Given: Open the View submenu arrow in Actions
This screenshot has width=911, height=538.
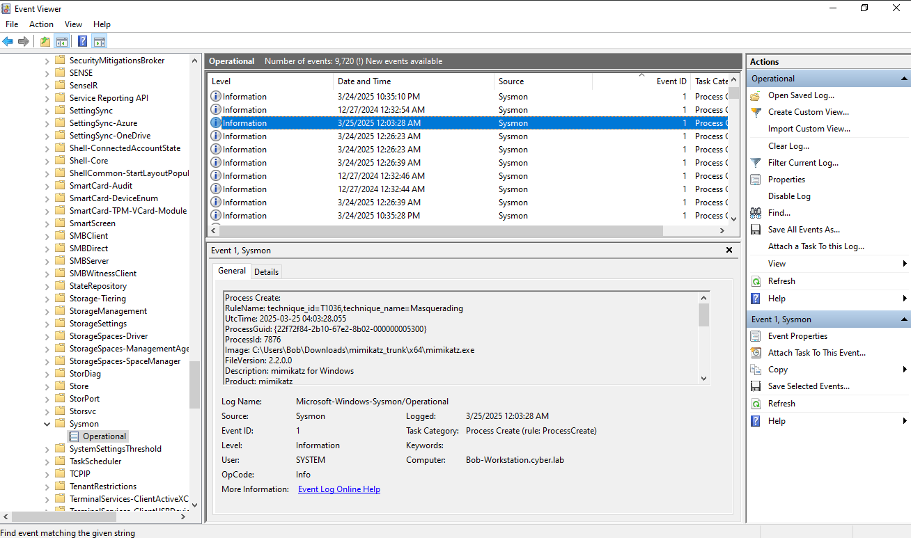Looking at the screenshot, I should [x=904, y=264].
